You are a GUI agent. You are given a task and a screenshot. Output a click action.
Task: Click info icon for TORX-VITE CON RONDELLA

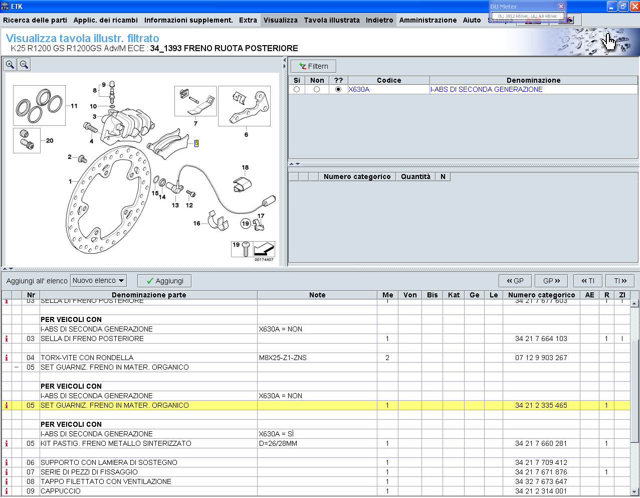pos(7,358)
